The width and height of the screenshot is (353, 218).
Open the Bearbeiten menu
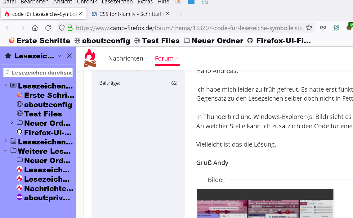pos(34,2)
